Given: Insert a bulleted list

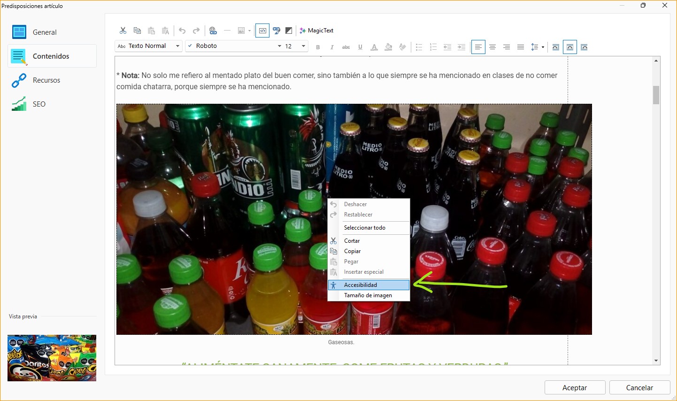Looking at the screenshot, I should click(x=419, y=47).
